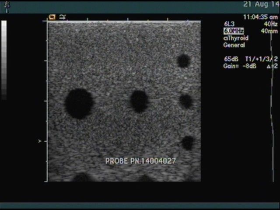Viewport: 280px width, 210px height.
Task: Click the grayscale map bar
Action: click(x=4, y=60)
